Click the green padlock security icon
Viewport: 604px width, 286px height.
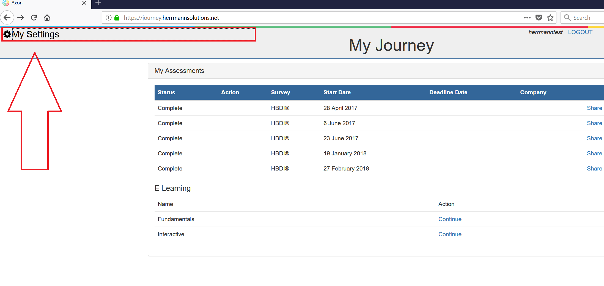point(117,18)
